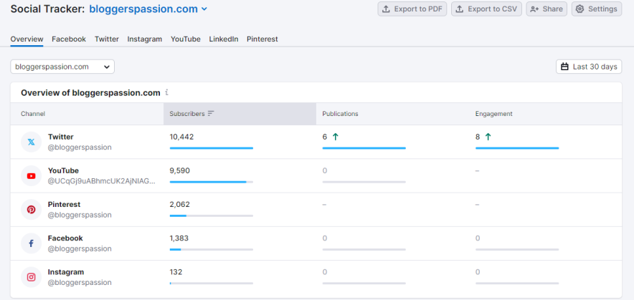Open the Twitter channel name link
Viewport: 634px width, 300px height.
coord(61,137)
